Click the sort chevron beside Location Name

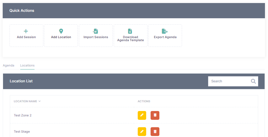coord(40,101)
